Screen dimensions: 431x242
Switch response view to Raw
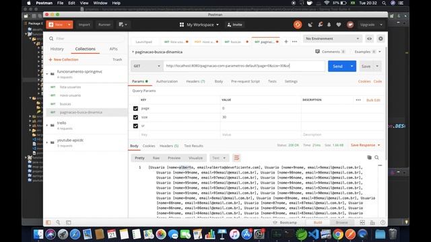156,158
